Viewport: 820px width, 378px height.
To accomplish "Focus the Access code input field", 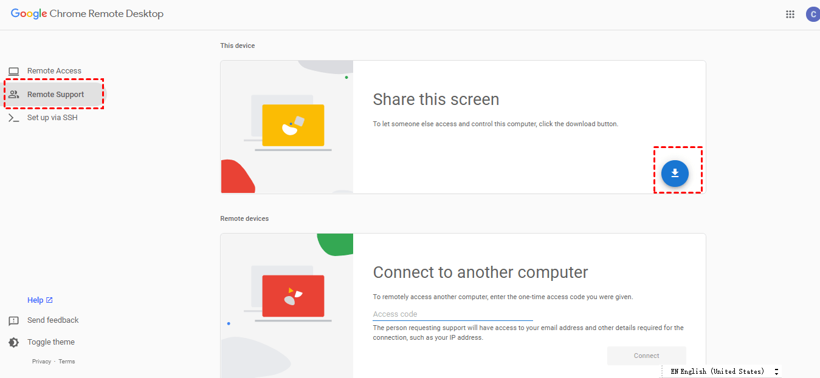I will [x=453, y=314].
